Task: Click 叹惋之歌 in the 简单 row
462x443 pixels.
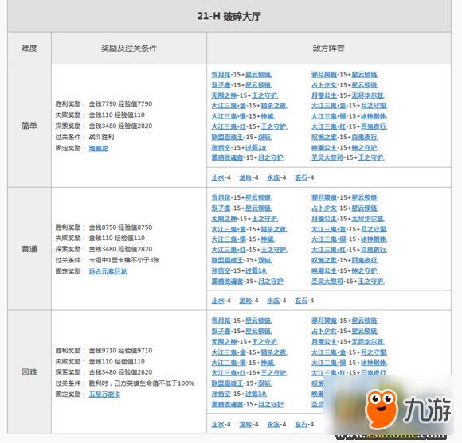Action: 324,137
